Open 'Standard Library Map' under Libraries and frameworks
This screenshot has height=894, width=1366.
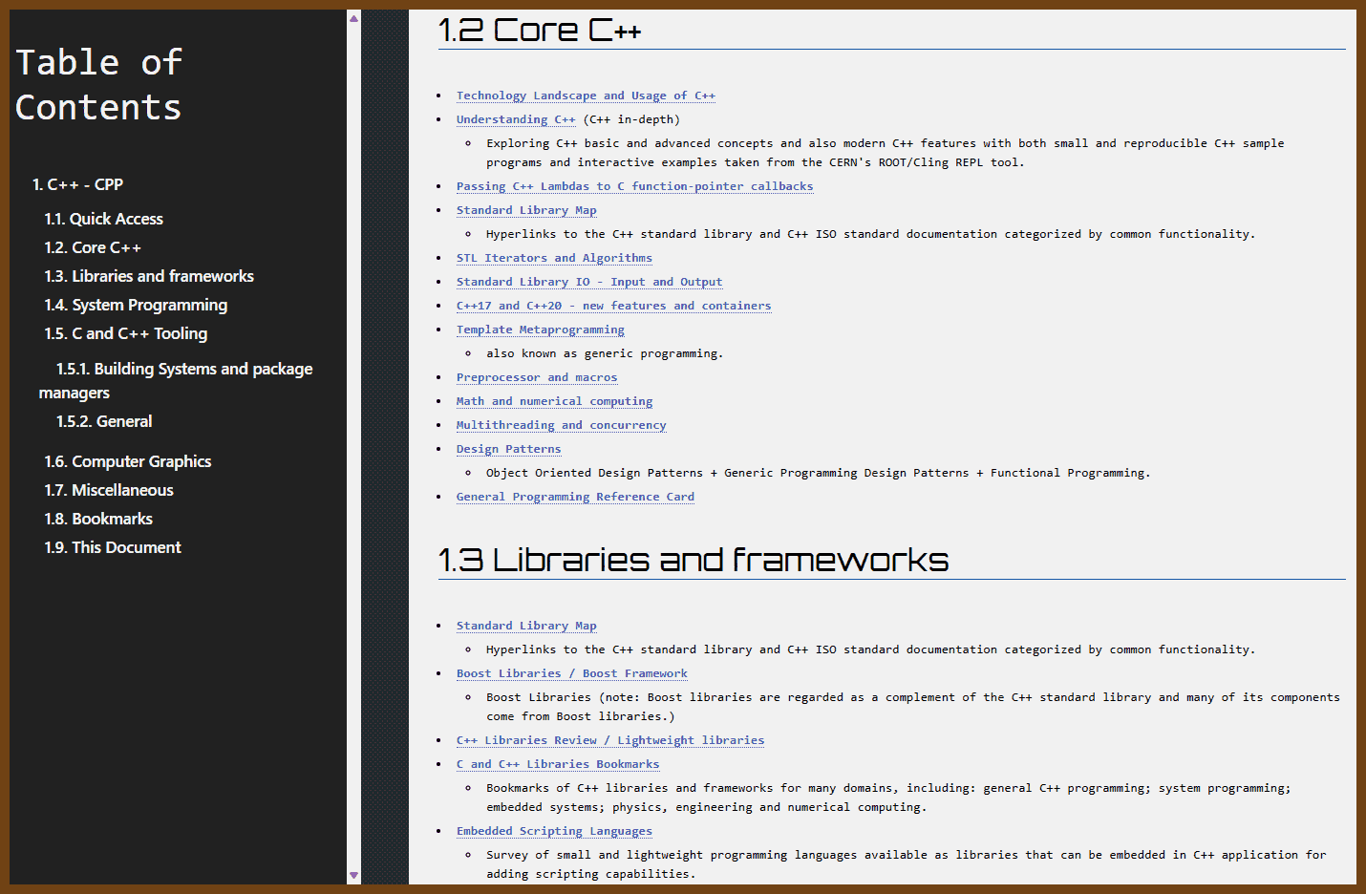click(526, 626)
